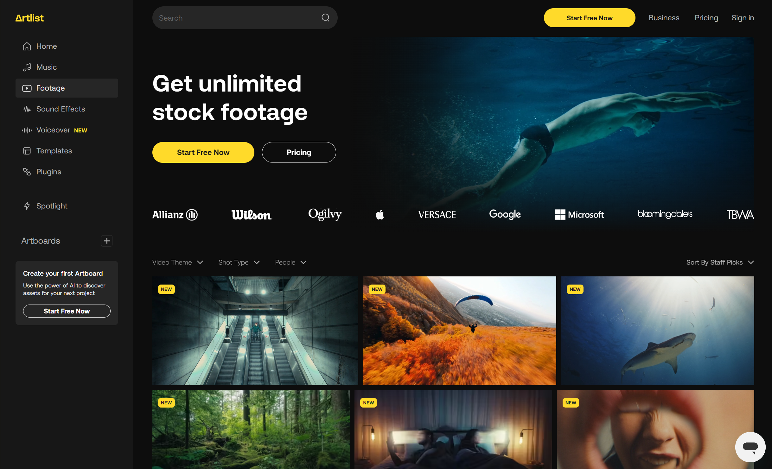Screen dimensions: 772x469
Task: Click the Sound Effects icon in sidebar
Action: coord(26,109)
